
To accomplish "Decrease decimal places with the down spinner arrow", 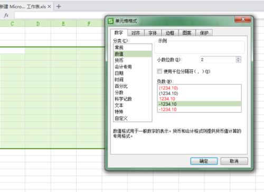I will 238,61.
